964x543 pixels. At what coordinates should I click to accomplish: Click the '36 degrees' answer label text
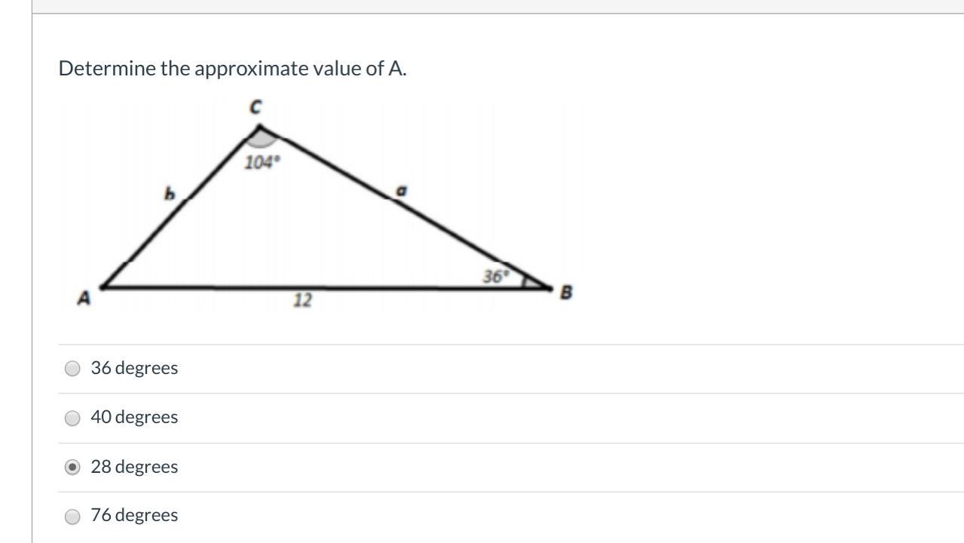click(x=134, y=368)
